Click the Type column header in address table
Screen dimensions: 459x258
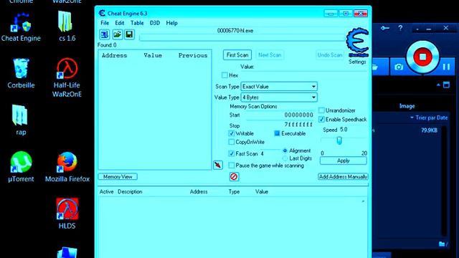(234, 191)
